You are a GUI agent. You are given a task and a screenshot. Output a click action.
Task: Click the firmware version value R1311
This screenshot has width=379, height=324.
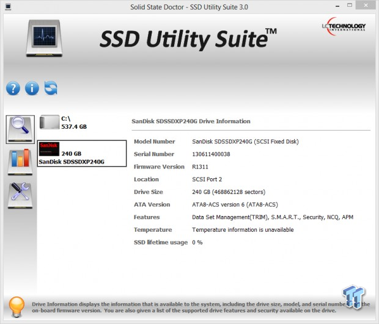click(200, 167)
